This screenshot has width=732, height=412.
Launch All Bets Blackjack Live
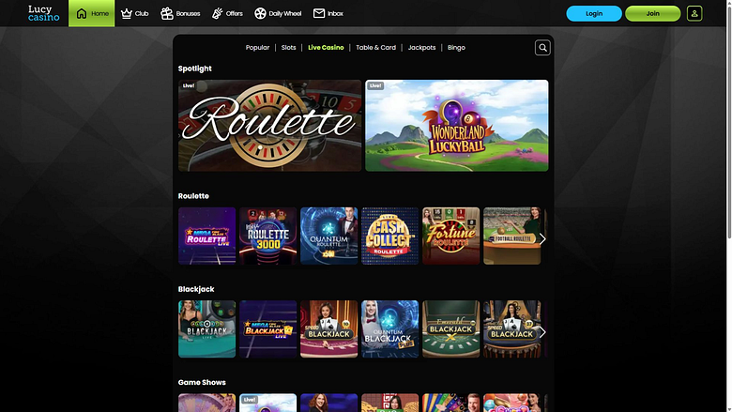point(206,329)
